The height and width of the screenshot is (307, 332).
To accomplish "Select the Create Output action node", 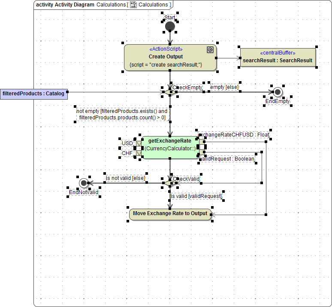I will 170,58.
